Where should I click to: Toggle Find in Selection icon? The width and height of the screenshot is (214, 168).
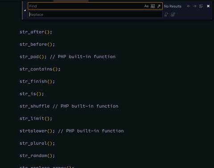point(201,6)
